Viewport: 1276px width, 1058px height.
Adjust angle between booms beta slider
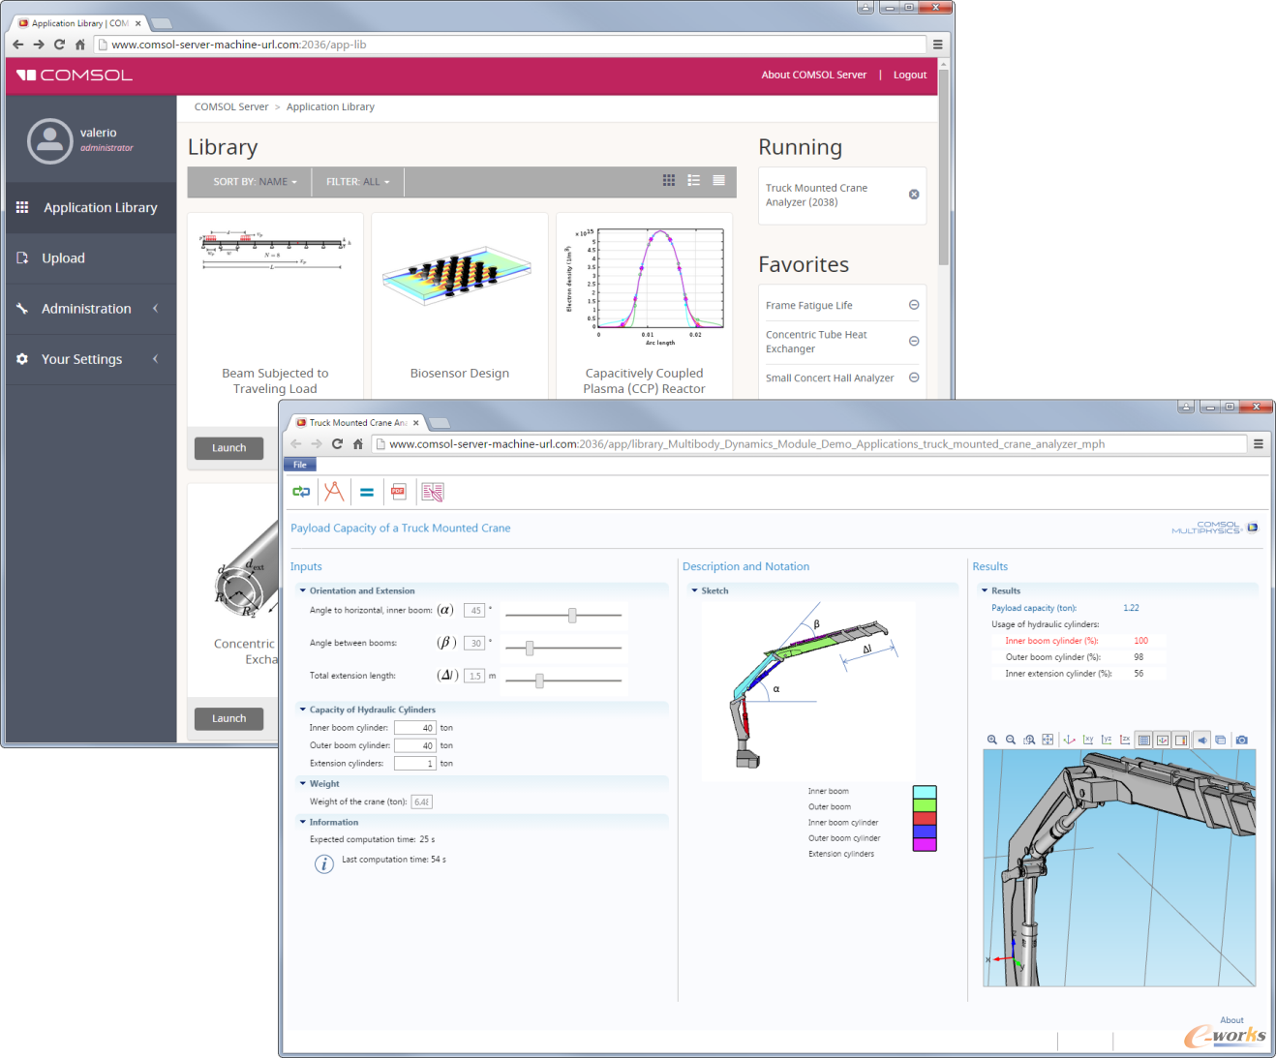(530, 649)
